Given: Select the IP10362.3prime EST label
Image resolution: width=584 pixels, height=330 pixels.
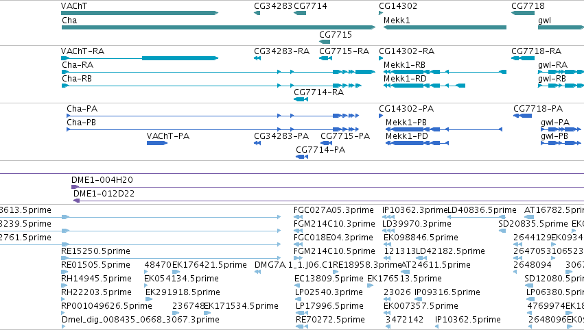Looking at the screenshot, I should pos(414,210).
